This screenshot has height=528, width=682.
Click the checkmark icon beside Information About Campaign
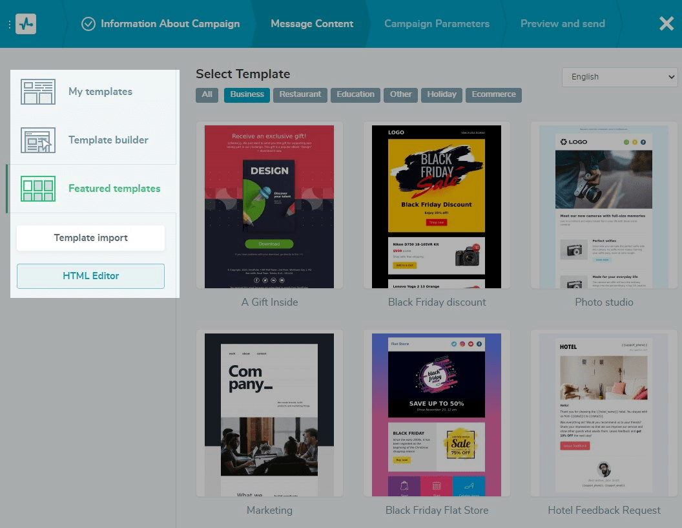[x=88, y=24]
